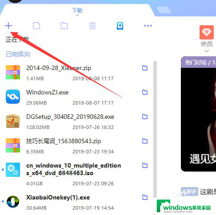Click the 影评 tag label
This screenshot has width=216, height=215.
(x=189, y=192)
